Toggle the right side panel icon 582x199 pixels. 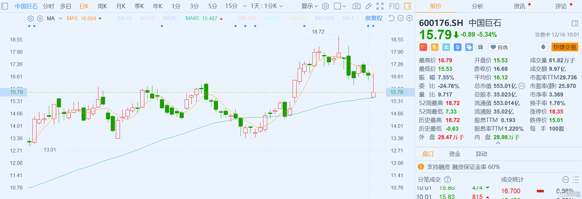407,6
